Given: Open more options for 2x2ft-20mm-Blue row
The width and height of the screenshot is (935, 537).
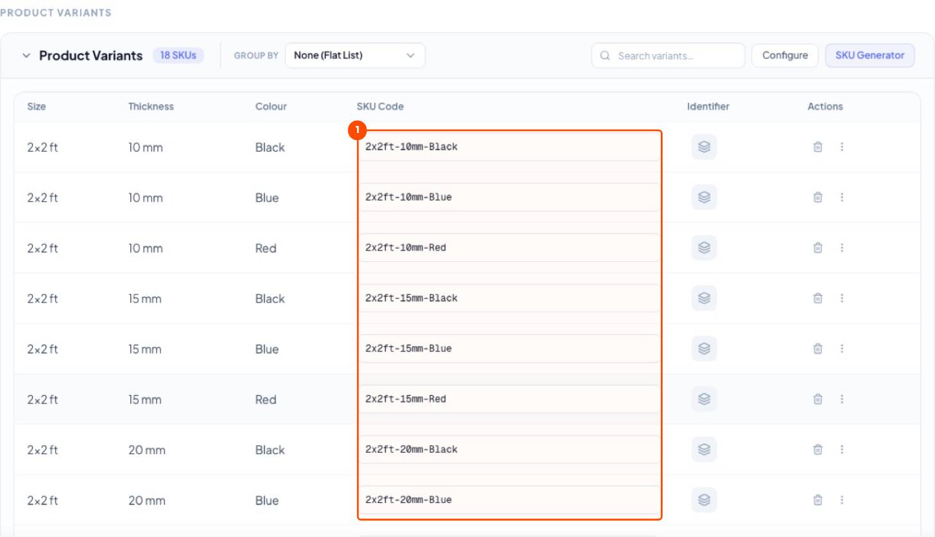Looking at the screenshot, I should click(841, 500).
